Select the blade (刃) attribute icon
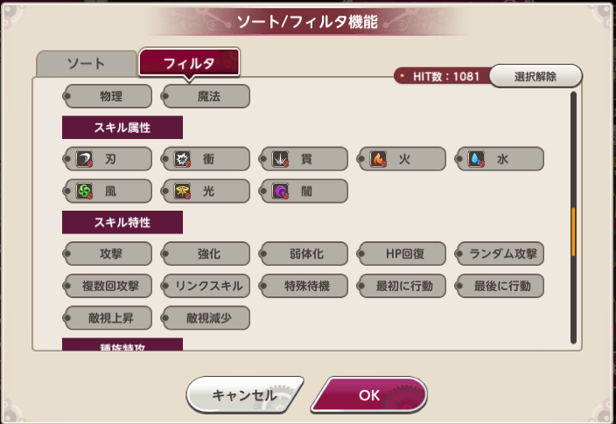The image size is (616, 424). (85, 159)
